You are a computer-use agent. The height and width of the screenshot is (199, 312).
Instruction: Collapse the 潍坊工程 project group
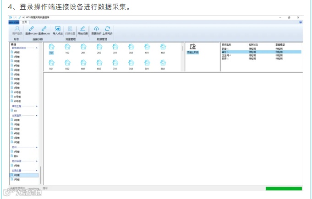36,106
